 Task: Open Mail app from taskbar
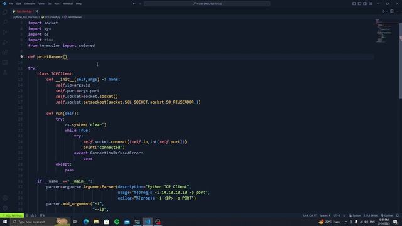pyautogui.click(x=127, y=222)
